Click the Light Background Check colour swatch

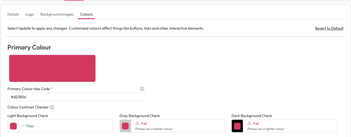[13, 126]
